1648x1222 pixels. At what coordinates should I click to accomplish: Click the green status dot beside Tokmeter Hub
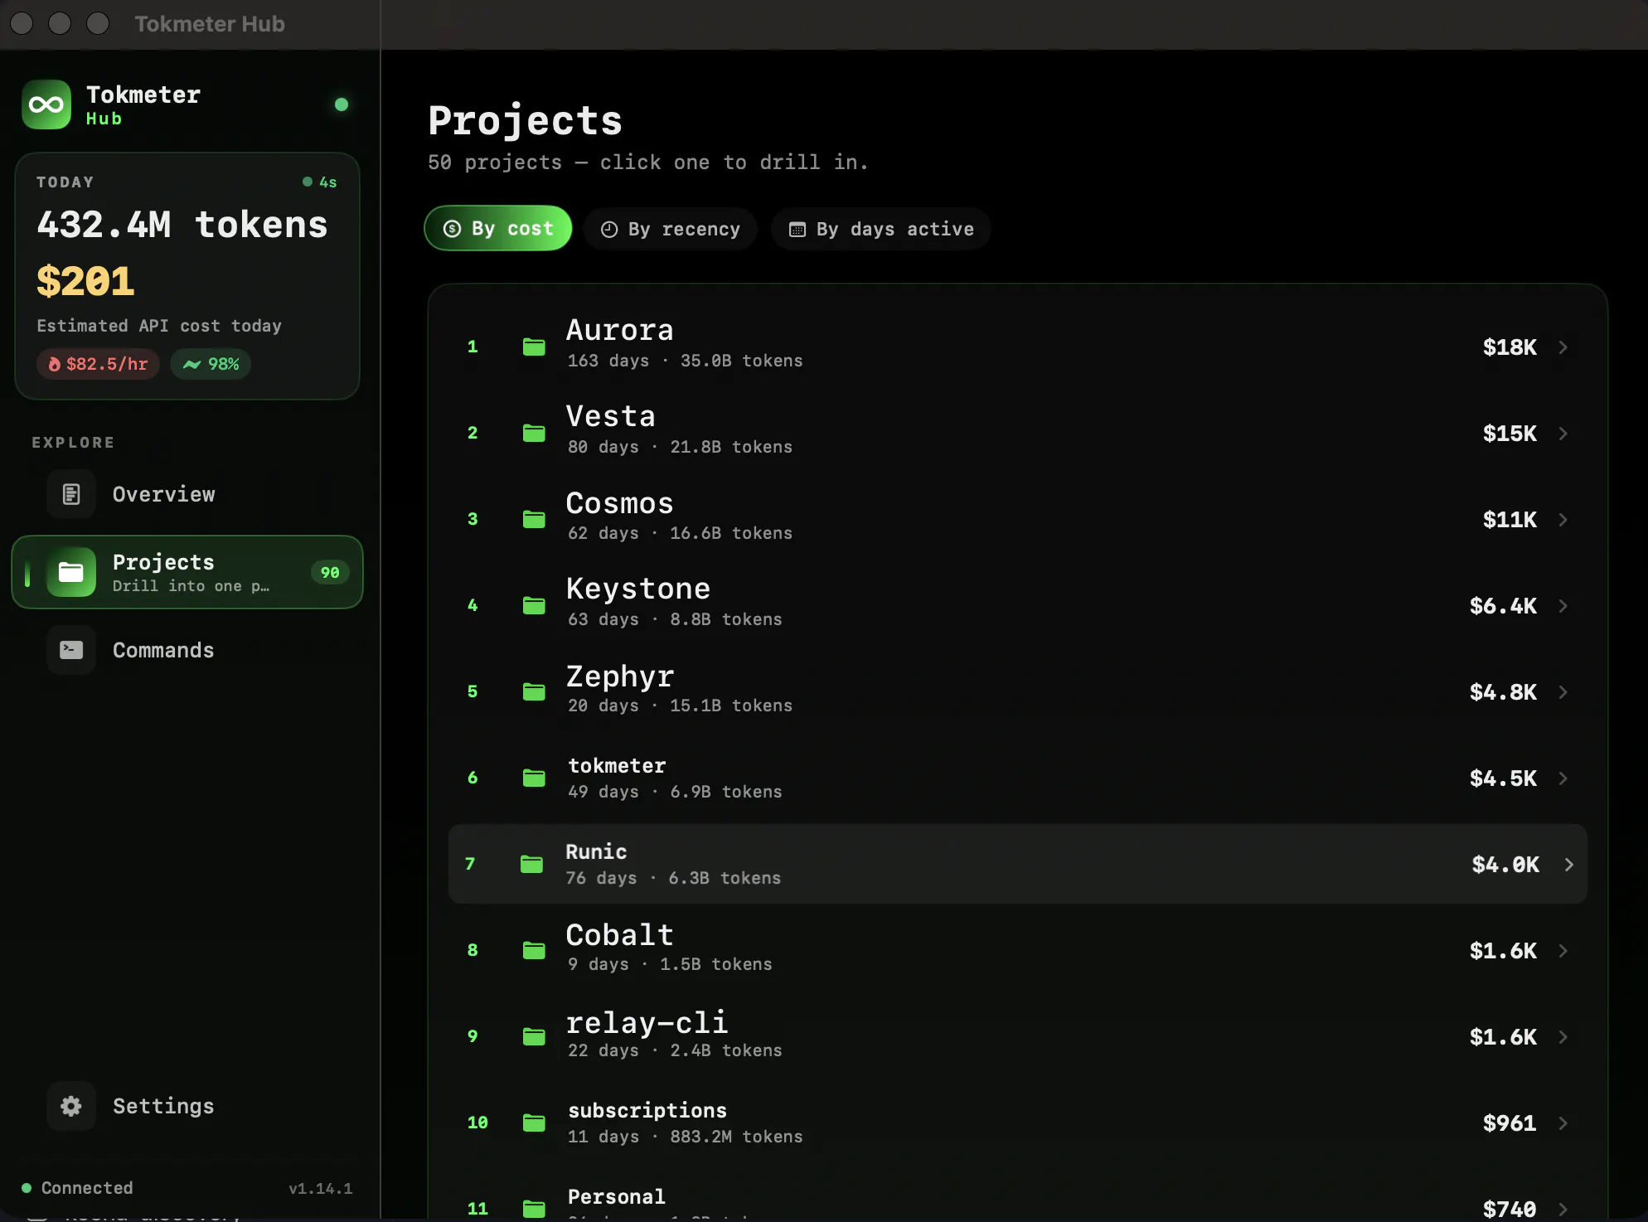coord(341,104)
